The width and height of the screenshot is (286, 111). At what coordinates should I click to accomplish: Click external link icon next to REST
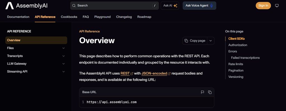[x=132, y=73]
